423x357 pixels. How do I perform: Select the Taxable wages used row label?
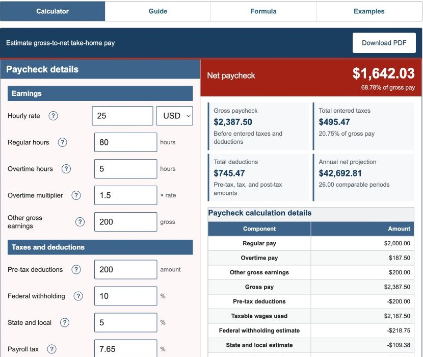[x=259, y=316]
